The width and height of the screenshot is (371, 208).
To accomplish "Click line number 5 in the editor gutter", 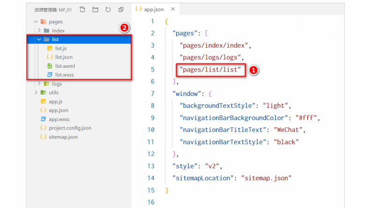I will [x=152, y=70].
